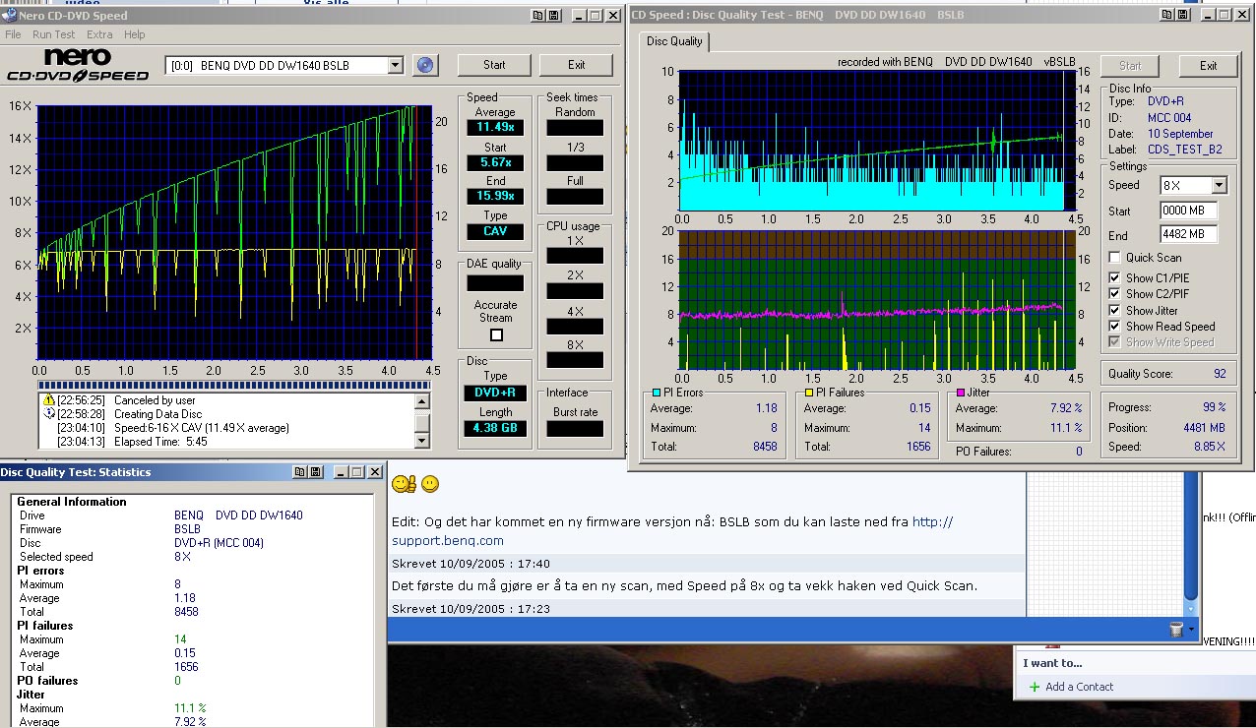Viewport: 1256px width, 728px height.
Task: Open the Help menu
Action: [135, 34]
